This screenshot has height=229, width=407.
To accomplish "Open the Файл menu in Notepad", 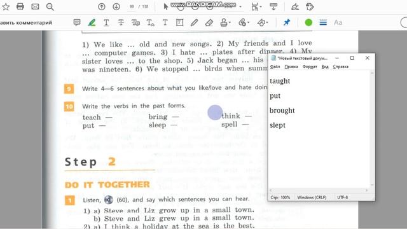I will click(x=275, y=67).
